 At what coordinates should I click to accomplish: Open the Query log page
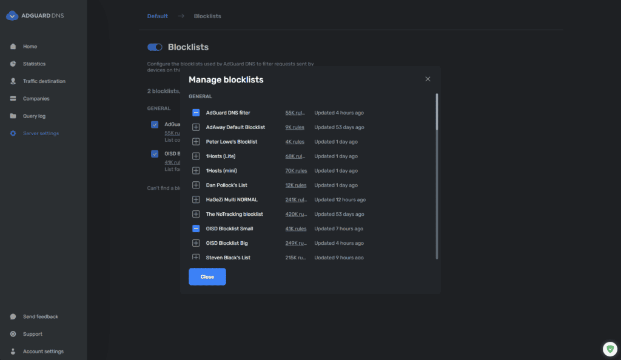[x=34, y=116]
